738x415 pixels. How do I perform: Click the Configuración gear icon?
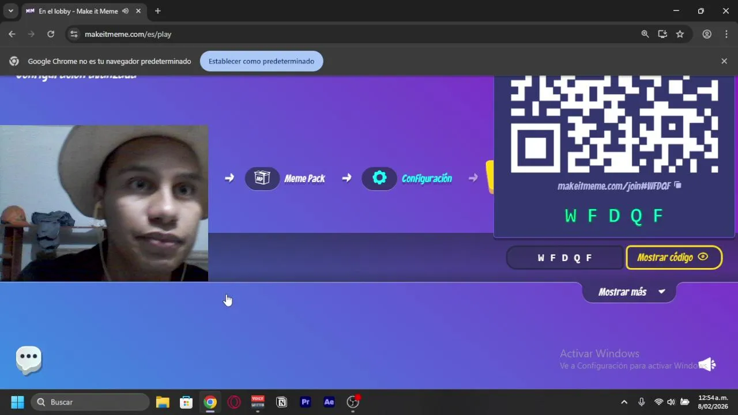click(379, 178)
